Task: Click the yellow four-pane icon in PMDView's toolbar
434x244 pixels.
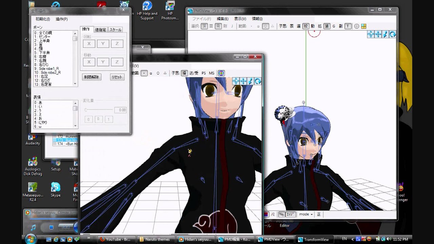Action: (363, 26)
